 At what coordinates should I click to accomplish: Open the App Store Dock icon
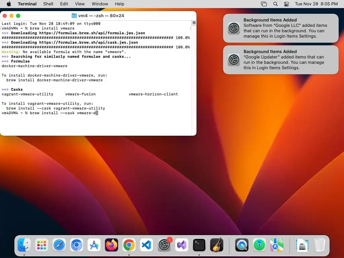(x=94, y=245)
